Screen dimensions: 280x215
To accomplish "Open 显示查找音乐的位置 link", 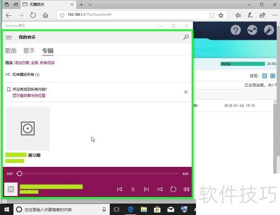I will click(x=29, y=96).
